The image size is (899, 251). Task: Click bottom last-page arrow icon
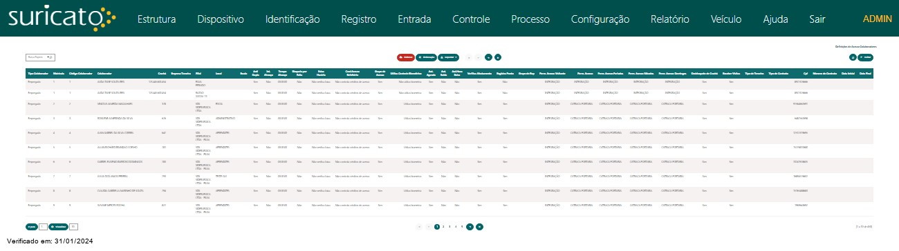(x=480, y=226)
